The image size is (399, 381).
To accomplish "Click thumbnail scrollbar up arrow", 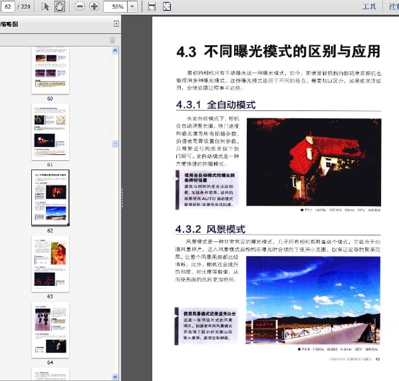I will pos(115,51).
